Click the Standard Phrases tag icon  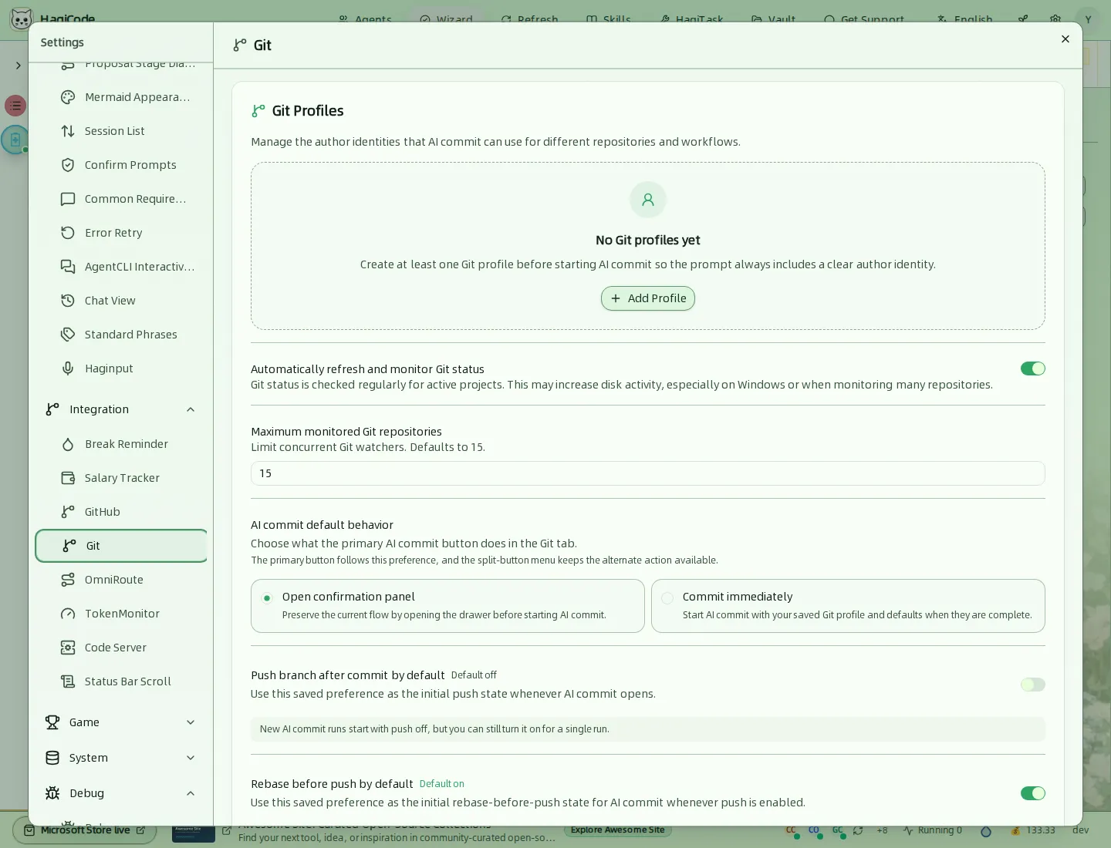click(x=68, y=335)
